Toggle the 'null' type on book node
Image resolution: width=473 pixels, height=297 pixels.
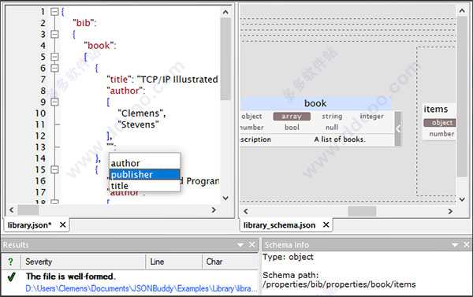pyautogui.click(x=332, y=128)
